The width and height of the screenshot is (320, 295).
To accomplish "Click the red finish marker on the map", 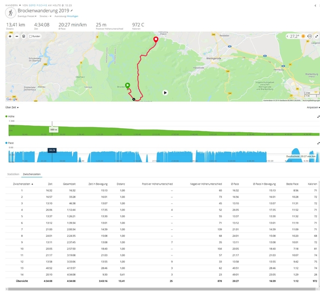I will 155,40.
